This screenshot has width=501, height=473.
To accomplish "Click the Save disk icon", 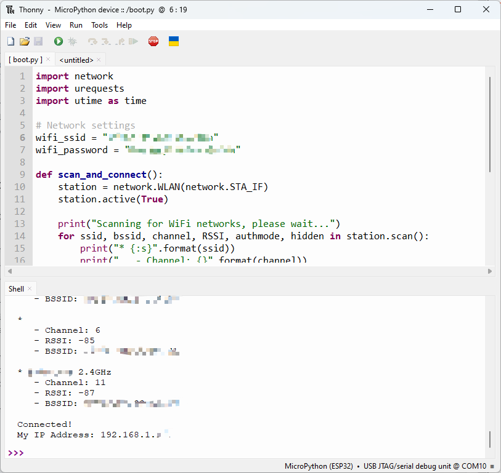I will point(38,41).
